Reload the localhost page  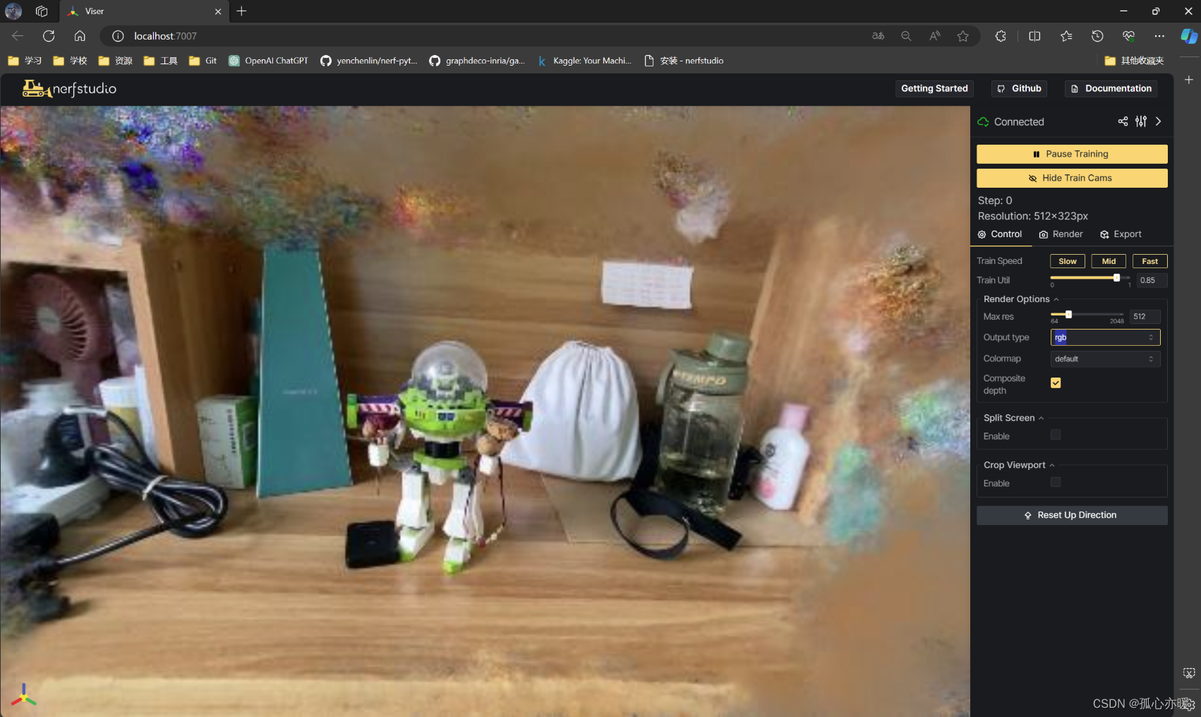(x=49, y=36)
